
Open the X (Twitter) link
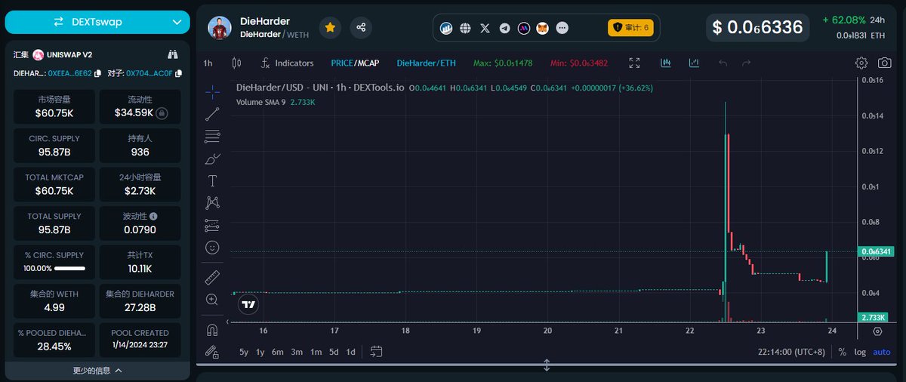485,28
